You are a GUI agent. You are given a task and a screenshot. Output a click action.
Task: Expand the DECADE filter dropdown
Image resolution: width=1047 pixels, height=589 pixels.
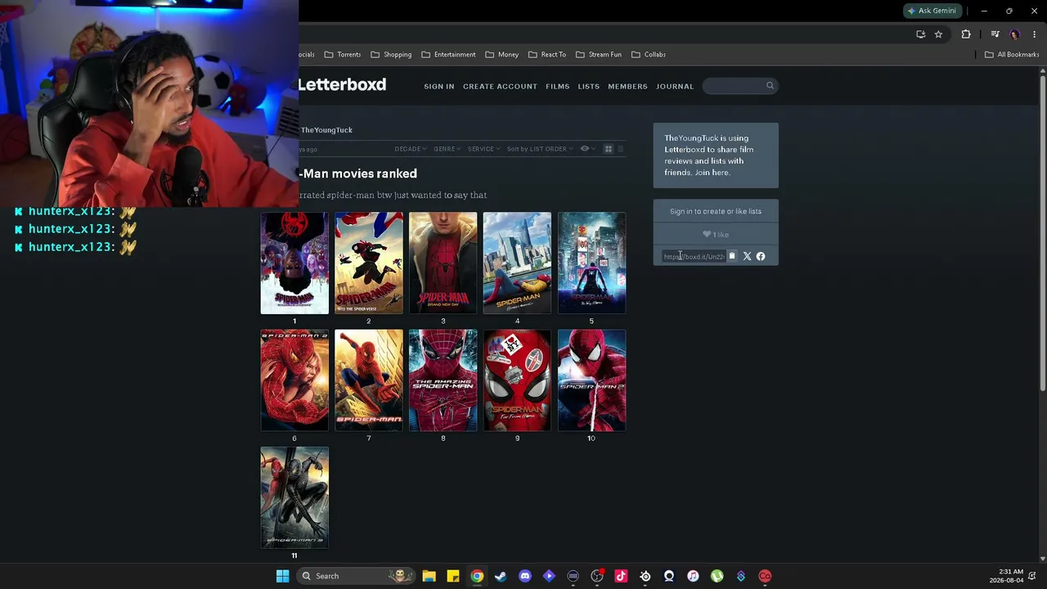click(411, 149)
